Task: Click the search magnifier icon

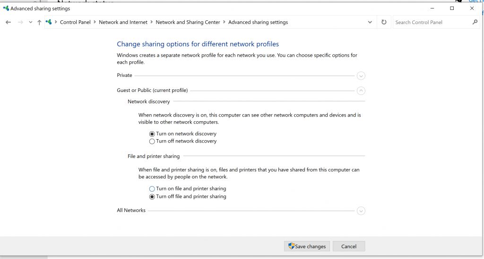Action: tap(475, 22)
